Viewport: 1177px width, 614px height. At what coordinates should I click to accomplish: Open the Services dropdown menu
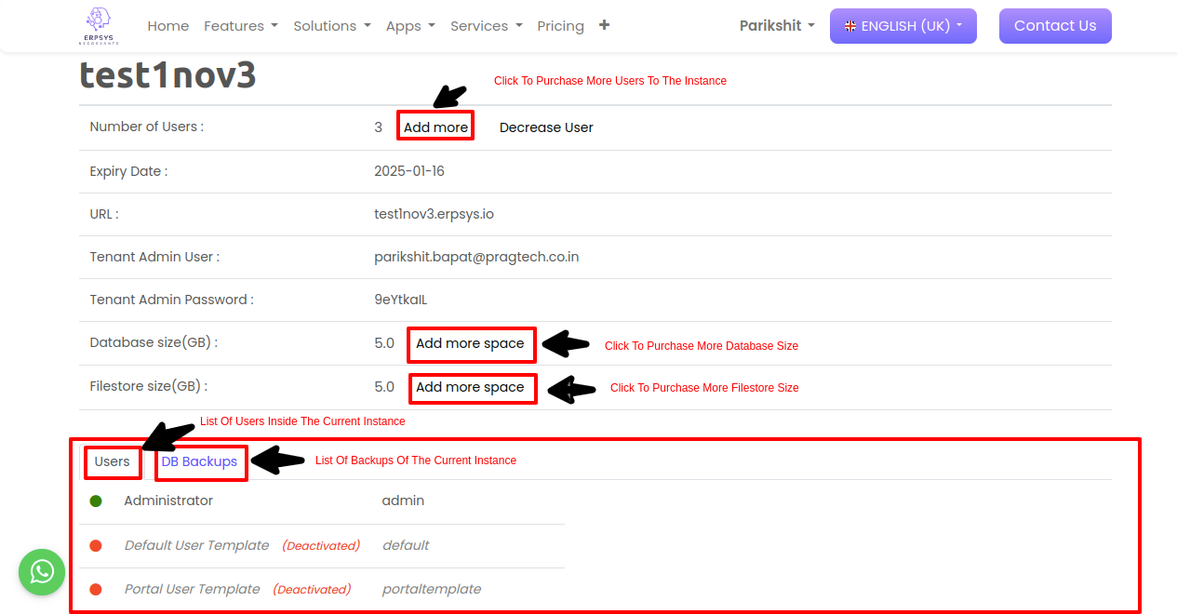point(486,26)
